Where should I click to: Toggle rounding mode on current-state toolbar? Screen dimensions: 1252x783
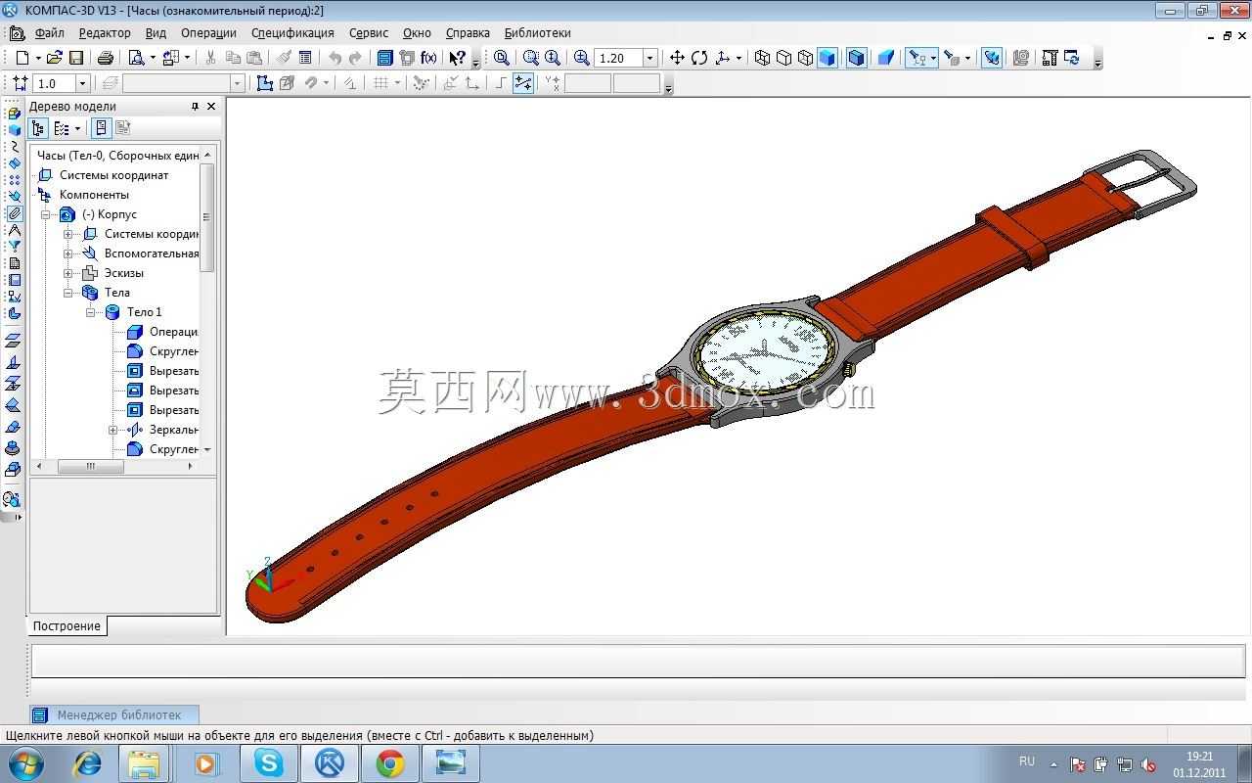click(x=522, y=83)
